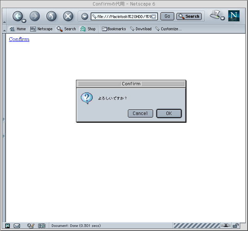Open Mail from the status bar icon
Screen dimensions: 248x231
tap(17, 226)
